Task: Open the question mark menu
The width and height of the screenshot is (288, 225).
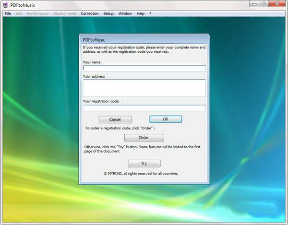Action: coord(150,13)
